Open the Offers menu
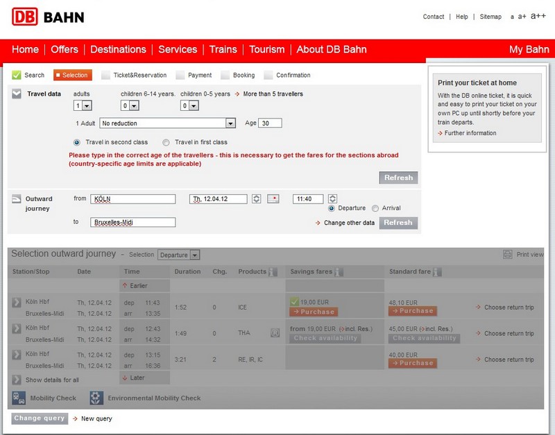The width and height of the screenshot is (555, 435). pos(65,49)
